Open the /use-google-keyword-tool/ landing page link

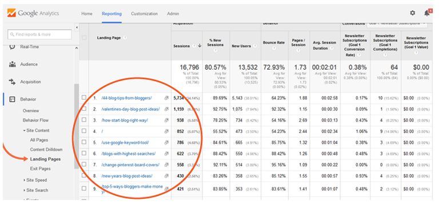click(125, 142)
